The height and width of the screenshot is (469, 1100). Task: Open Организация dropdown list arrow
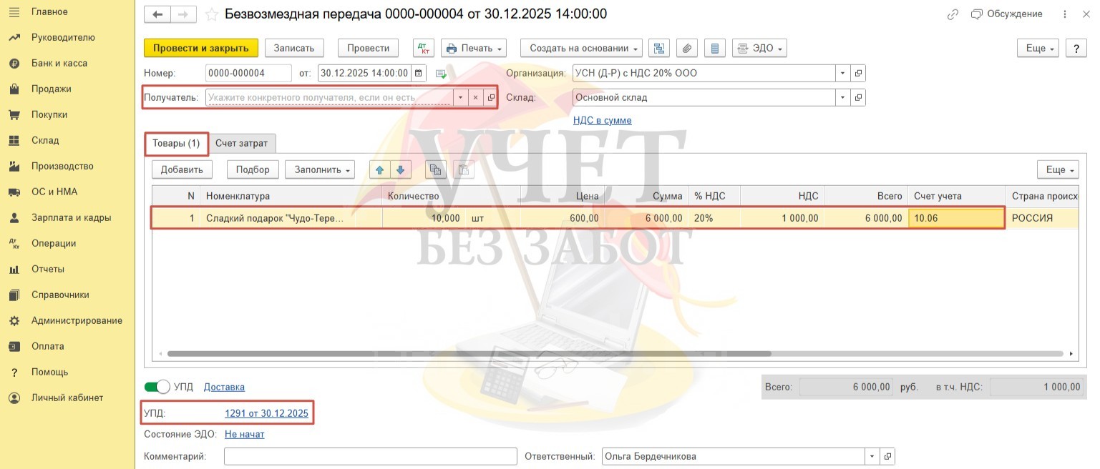tap(843, 73)
